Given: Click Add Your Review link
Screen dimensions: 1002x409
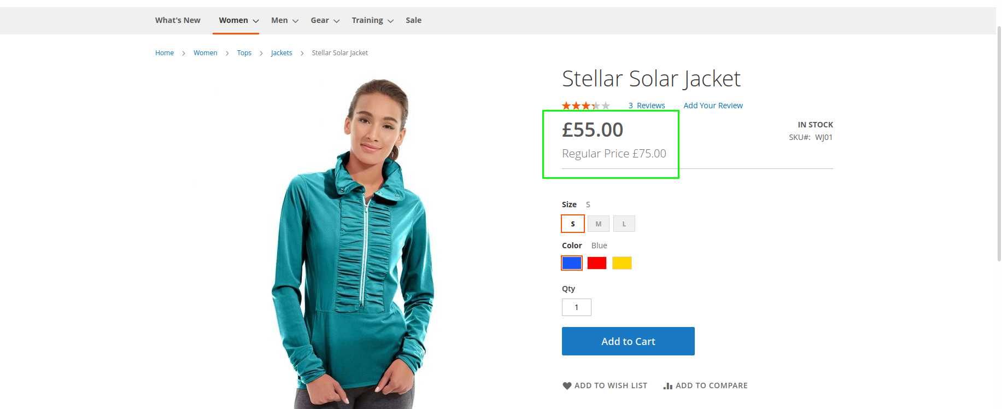Looking at the screenshot, I should coord(713,106).
